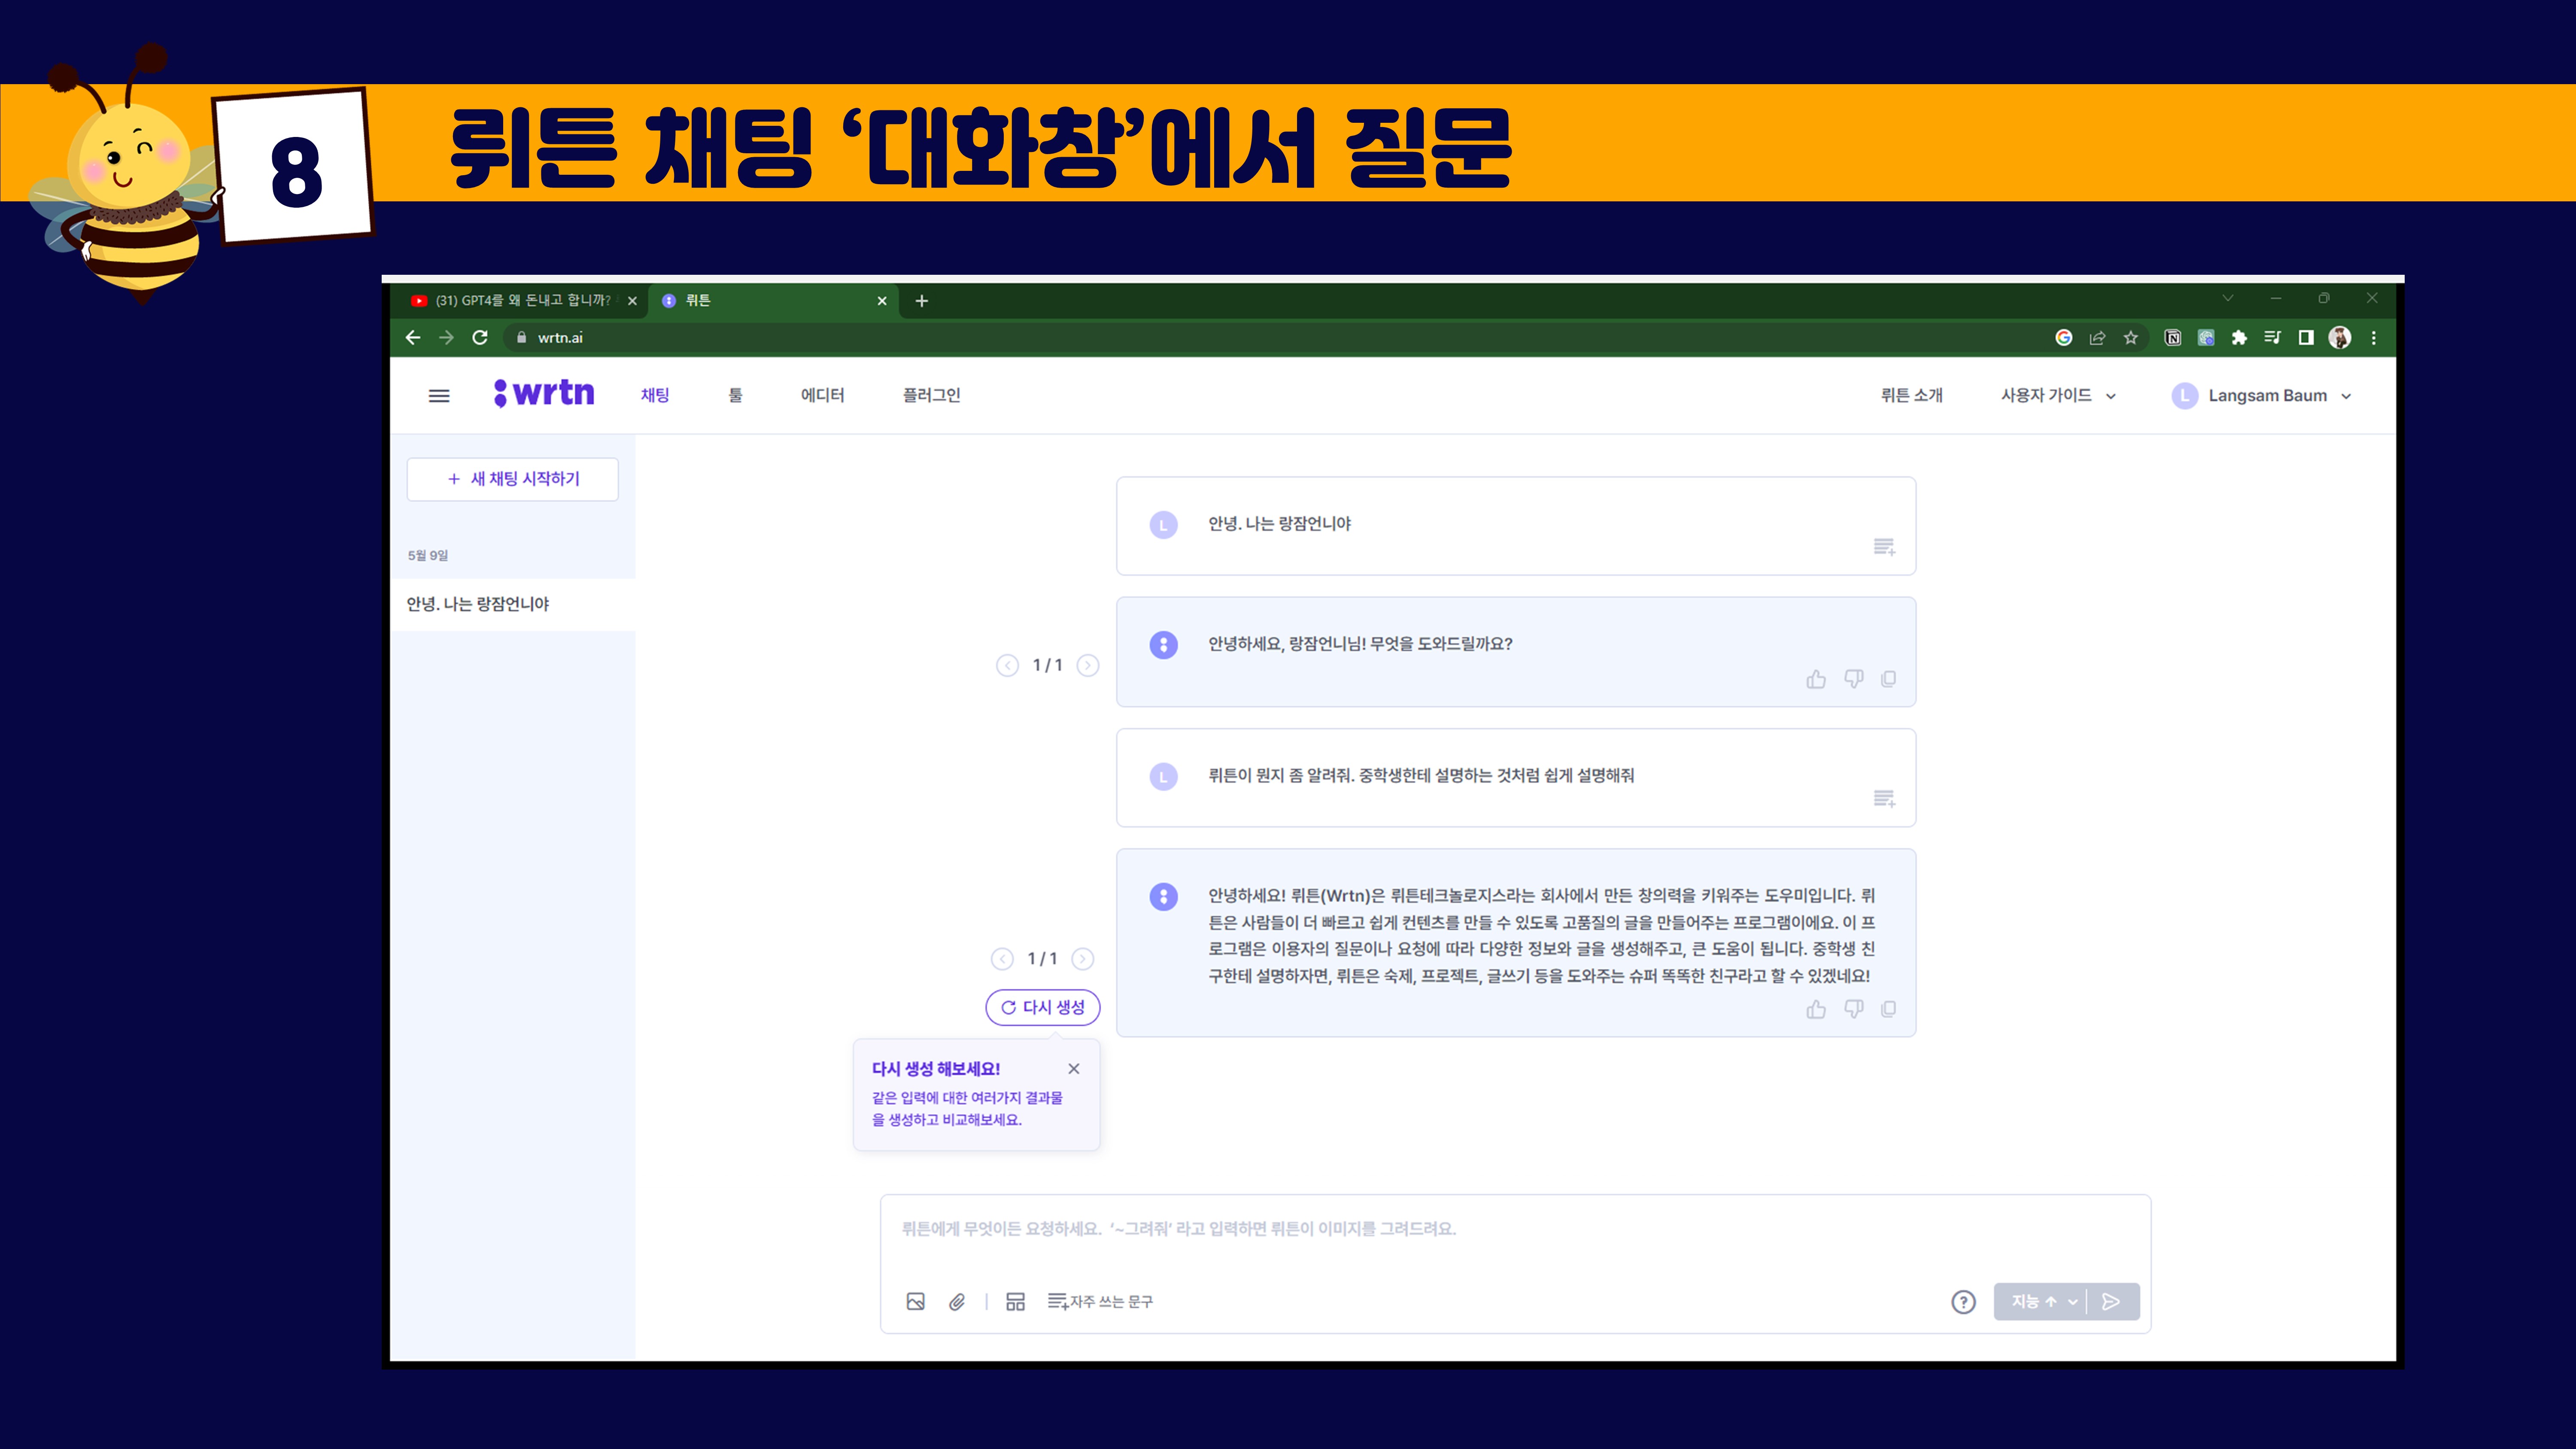Click the 다시 생성 regenerate button
Viewport: 2576px width, 1449px height.
coord(1043,1007)
